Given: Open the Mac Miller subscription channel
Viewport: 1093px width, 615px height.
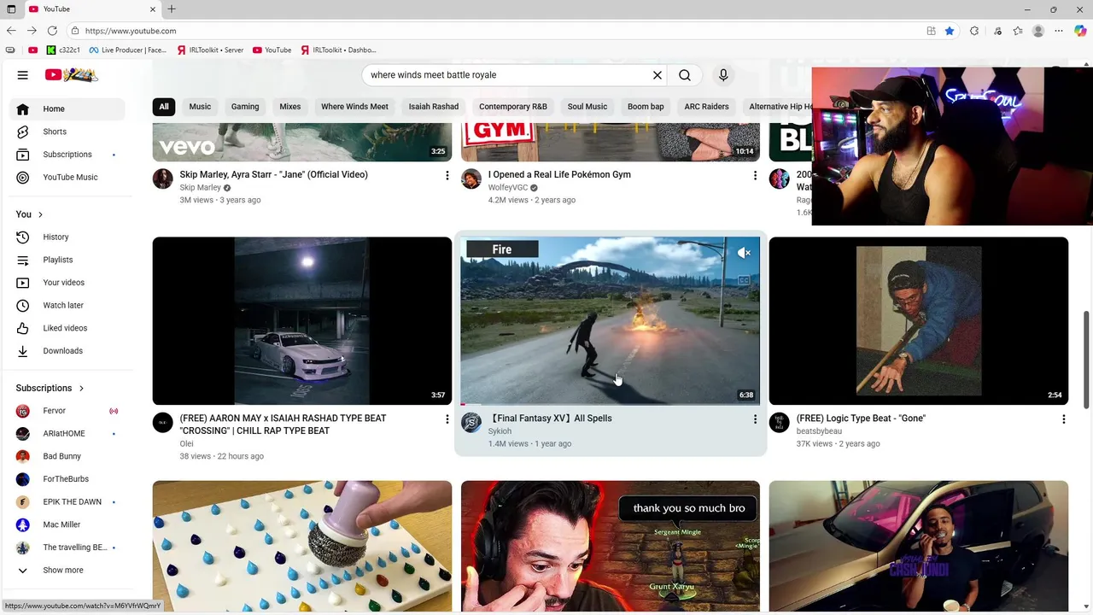Looking at the screenshot, I should (x=67, y=524).
